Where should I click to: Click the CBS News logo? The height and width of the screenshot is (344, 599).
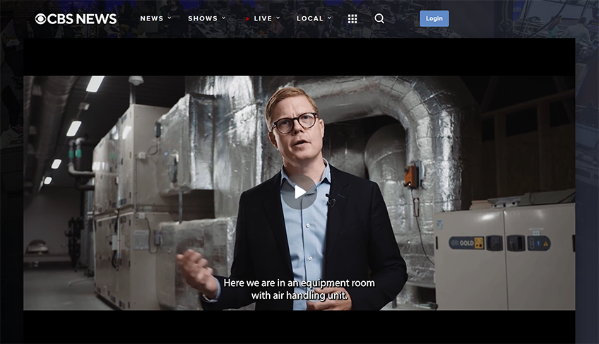(x=76, y=19)
